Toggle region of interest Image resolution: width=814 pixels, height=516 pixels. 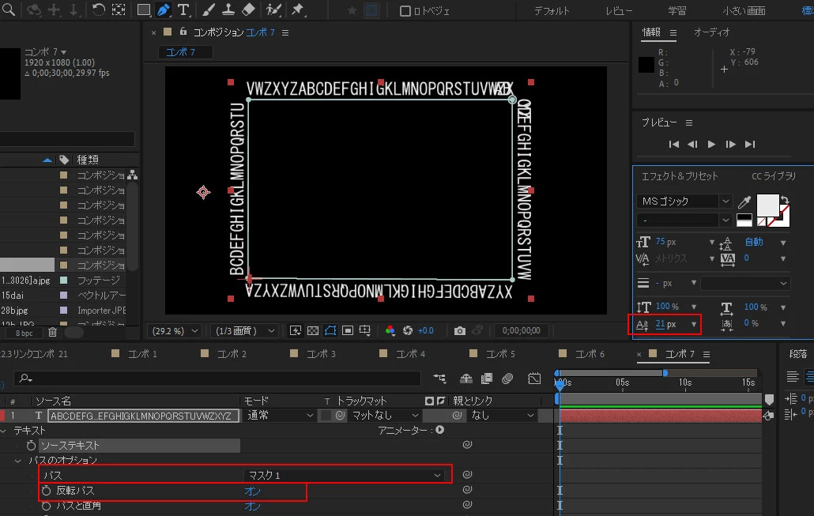(x=348, y=330)
